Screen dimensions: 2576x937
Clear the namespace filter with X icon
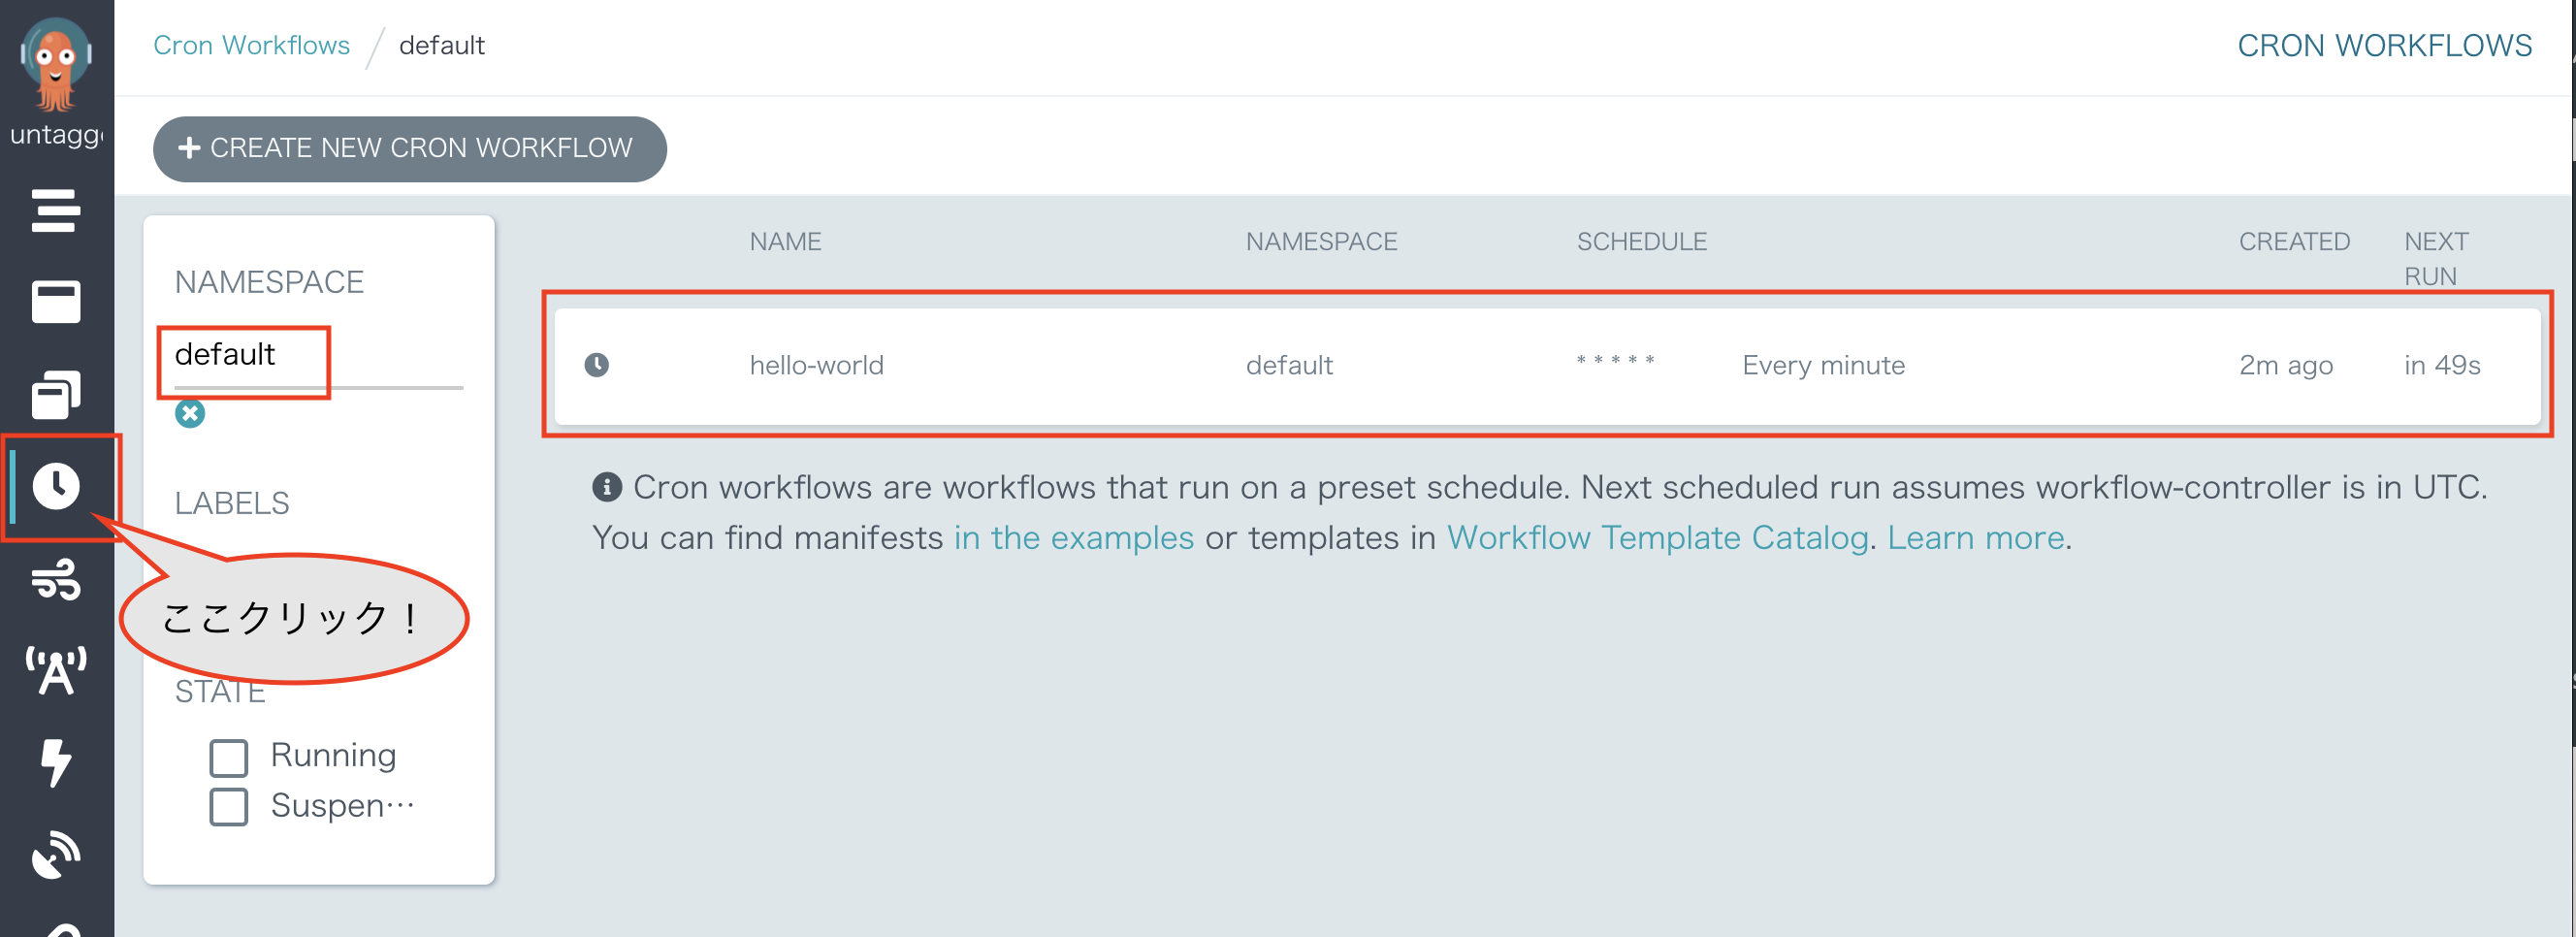click(190, 413)
